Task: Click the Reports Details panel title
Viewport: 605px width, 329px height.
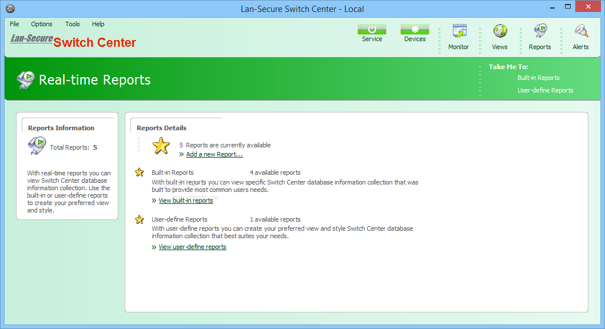Action: click(161, 128)
